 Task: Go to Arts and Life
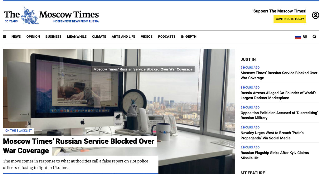(x=124, y=36)
